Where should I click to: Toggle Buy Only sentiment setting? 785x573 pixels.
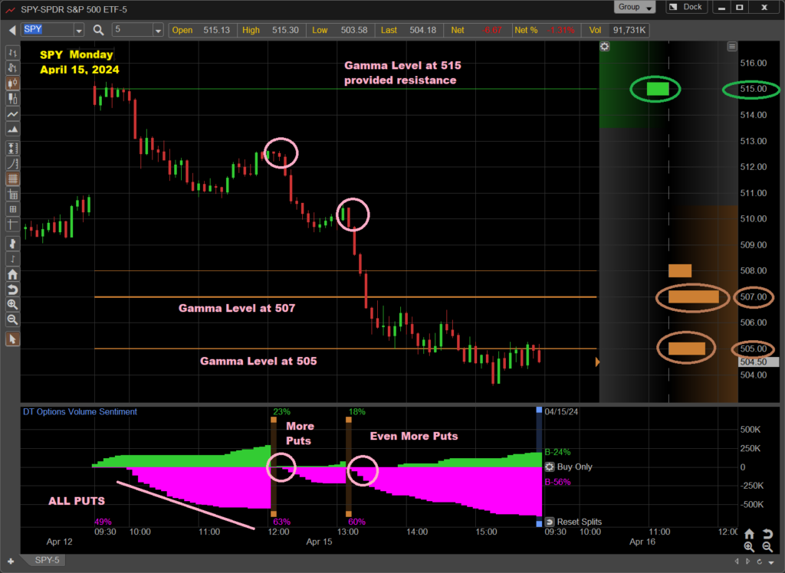(x=550, y=467)
